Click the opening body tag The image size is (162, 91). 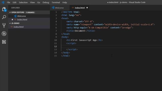65,37
